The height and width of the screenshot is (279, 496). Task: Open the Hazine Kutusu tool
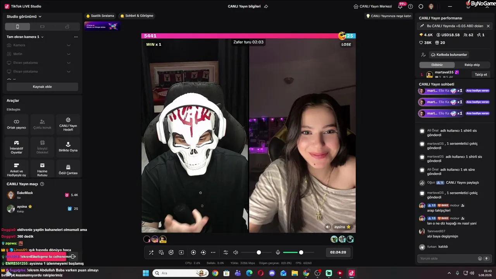point(42,170)
